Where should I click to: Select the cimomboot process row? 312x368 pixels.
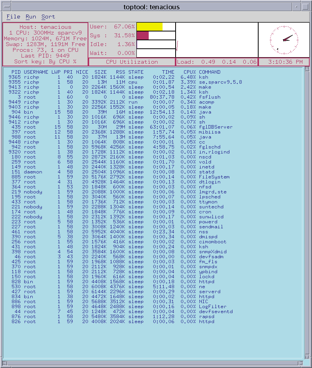tap(119, 242)
